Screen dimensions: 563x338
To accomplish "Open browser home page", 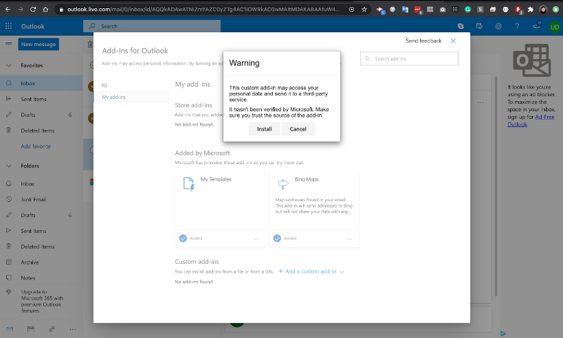I will click(45, 10).
